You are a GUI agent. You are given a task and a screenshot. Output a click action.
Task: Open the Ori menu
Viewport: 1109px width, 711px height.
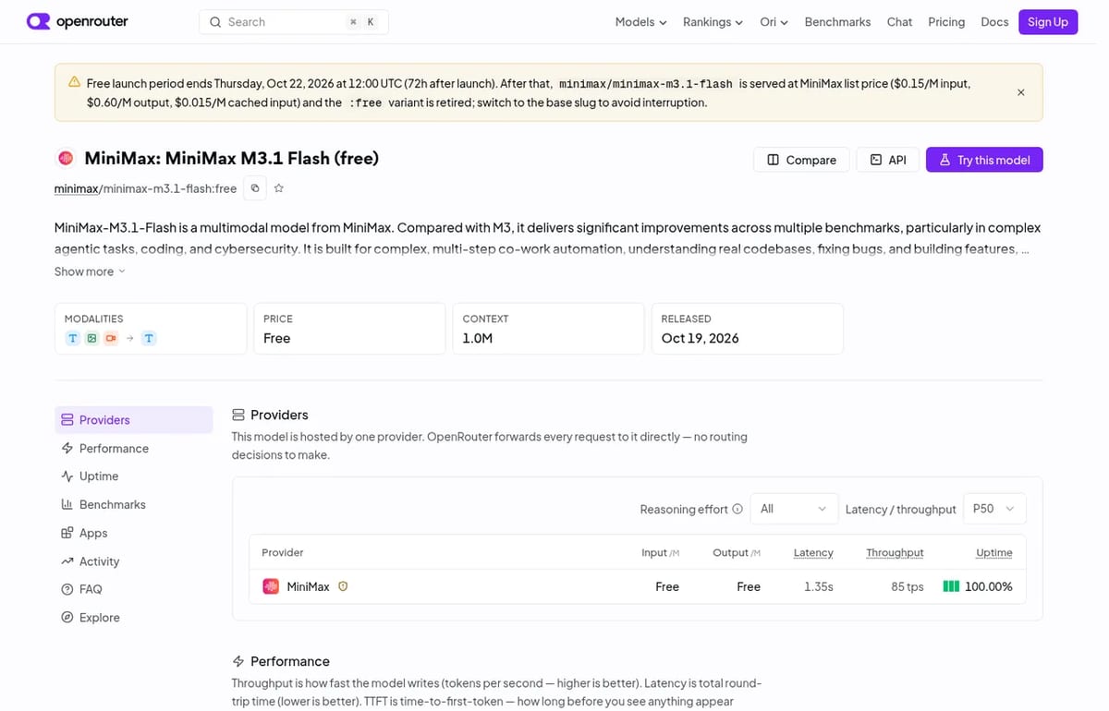click(x=774, y=22)
